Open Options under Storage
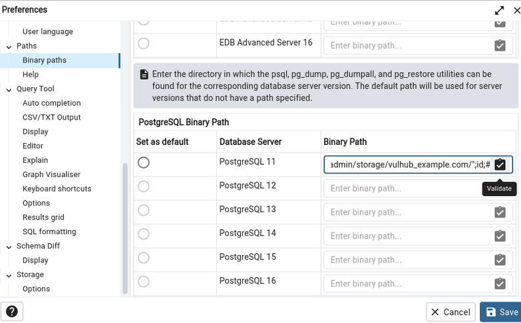This screenshot has height=323, width=521. pyautogui.click(x=36, y=288)
